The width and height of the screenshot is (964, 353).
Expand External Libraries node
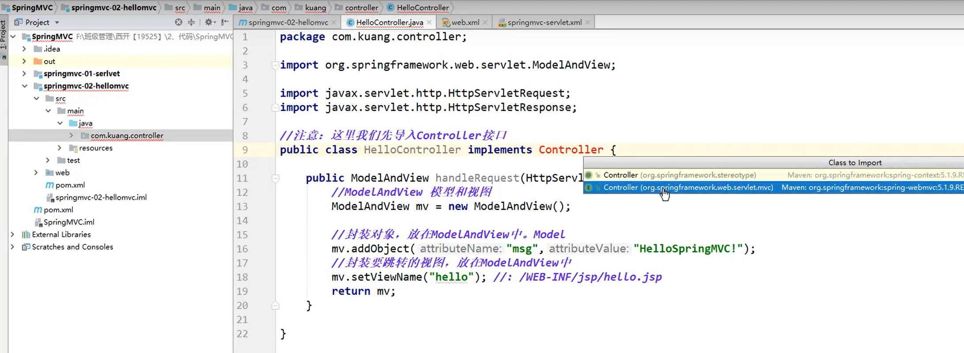[13, 235]
